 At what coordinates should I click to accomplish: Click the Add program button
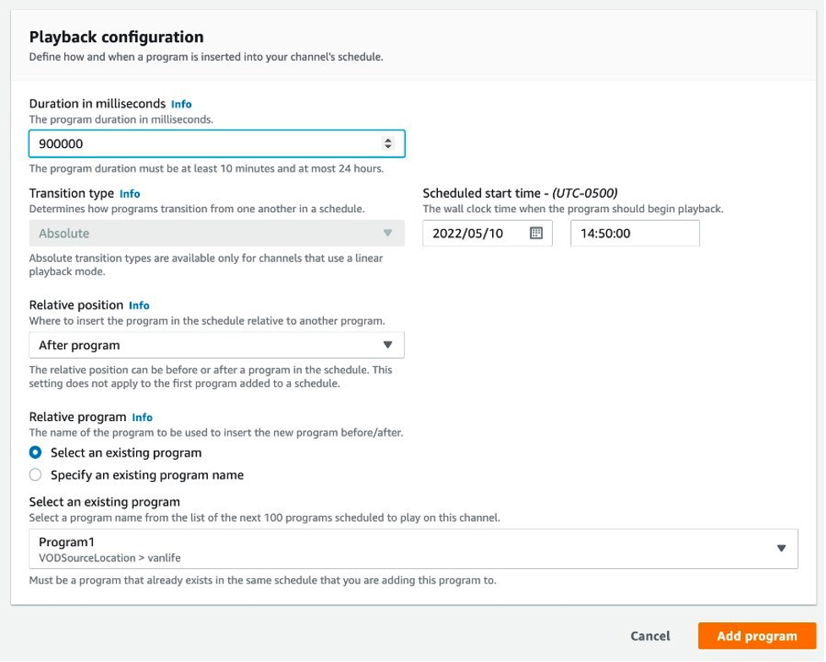click(x=757, y=637)
